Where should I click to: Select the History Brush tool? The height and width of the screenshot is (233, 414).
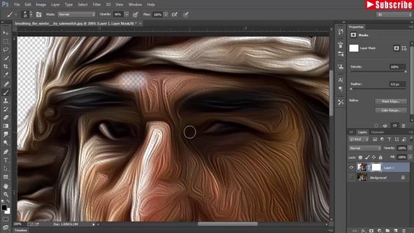(6, 109)
